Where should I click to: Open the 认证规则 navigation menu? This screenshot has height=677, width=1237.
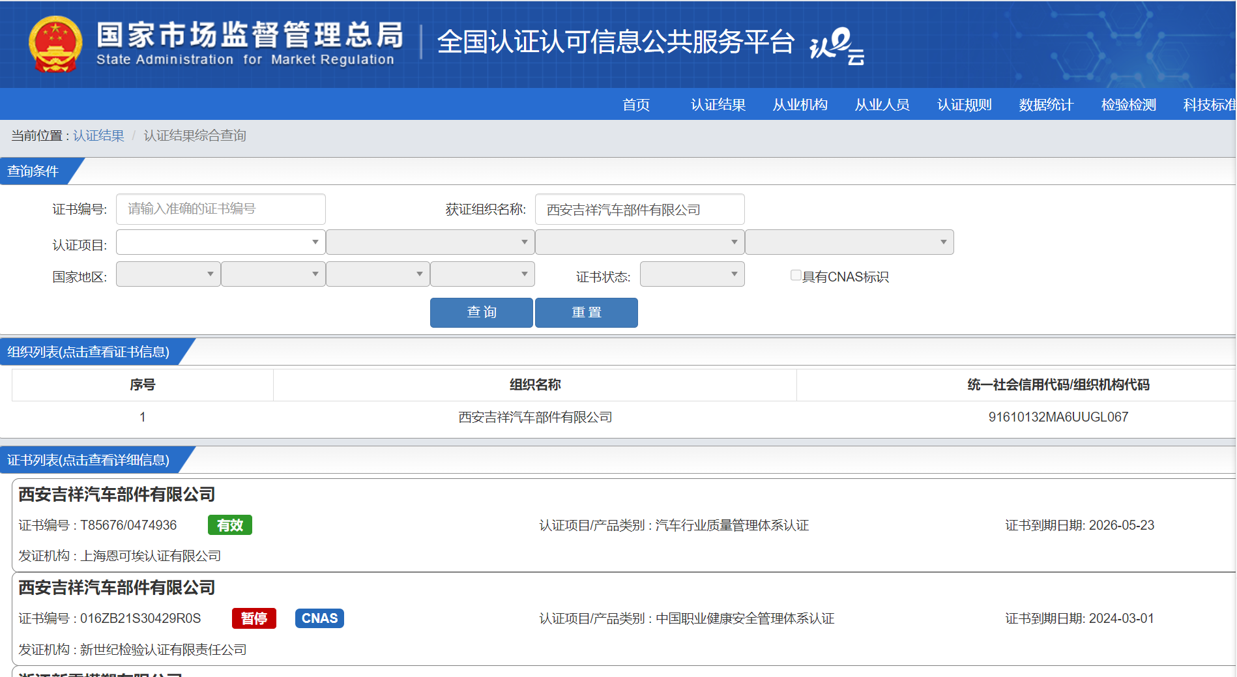(x=965, y=105)
